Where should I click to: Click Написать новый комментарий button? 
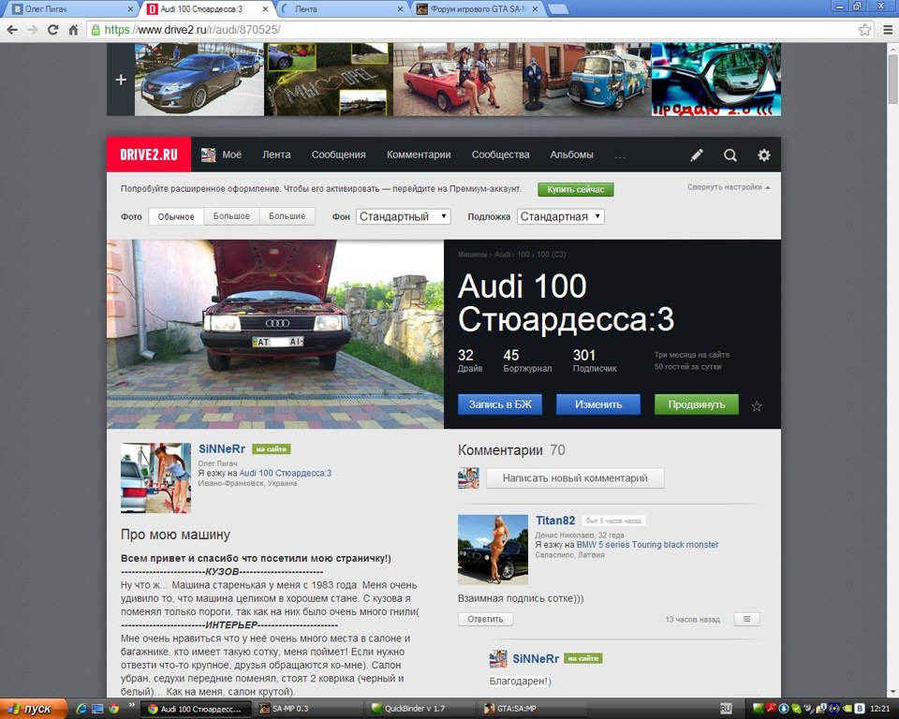point(575,478)
